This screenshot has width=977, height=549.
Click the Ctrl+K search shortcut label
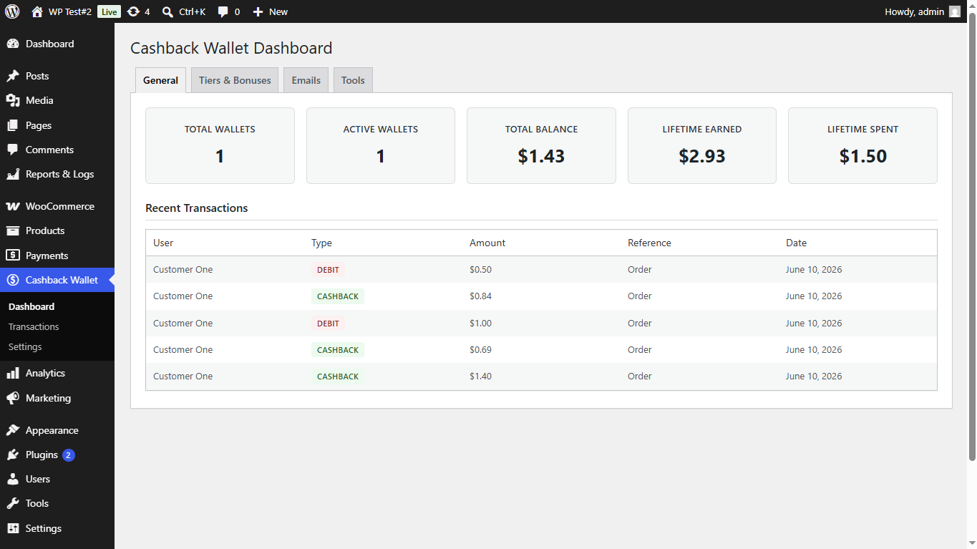[192, 11]
